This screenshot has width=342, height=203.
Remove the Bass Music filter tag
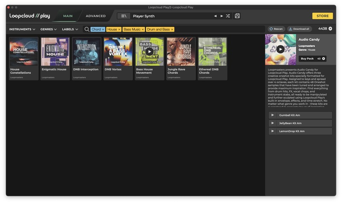click(143, 30)
